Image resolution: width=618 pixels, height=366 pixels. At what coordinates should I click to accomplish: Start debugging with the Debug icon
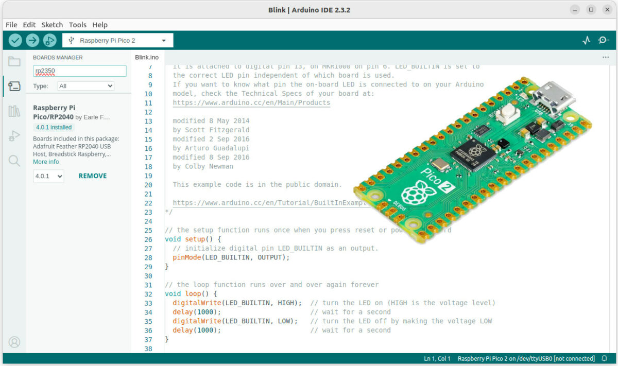49,40
